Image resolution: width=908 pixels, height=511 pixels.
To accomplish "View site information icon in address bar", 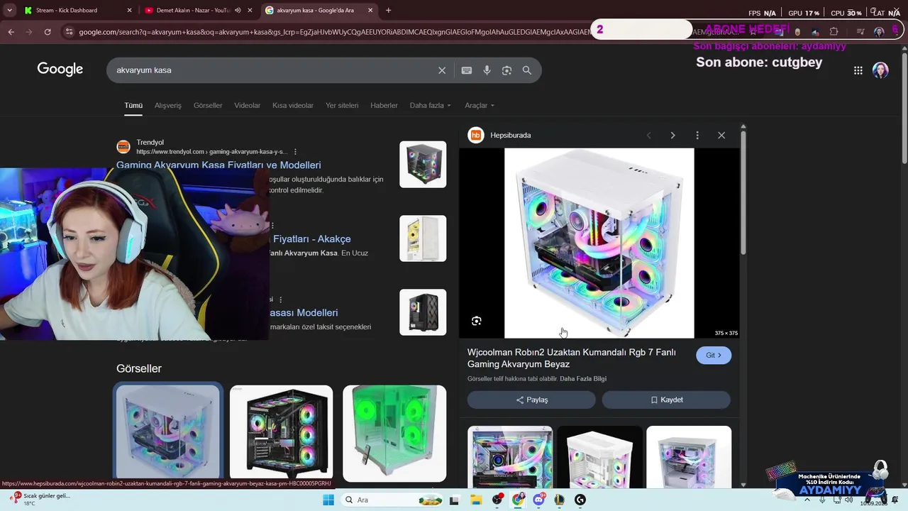I will tap(69, 32).
